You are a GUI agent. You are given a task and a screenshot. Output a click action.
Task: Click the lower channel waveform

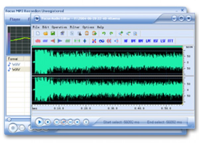pos(107,90)
